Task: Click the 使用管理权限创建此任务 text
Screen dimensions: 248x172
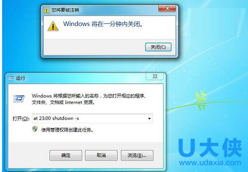Action: pyautogui.click(x=68, y=130)
